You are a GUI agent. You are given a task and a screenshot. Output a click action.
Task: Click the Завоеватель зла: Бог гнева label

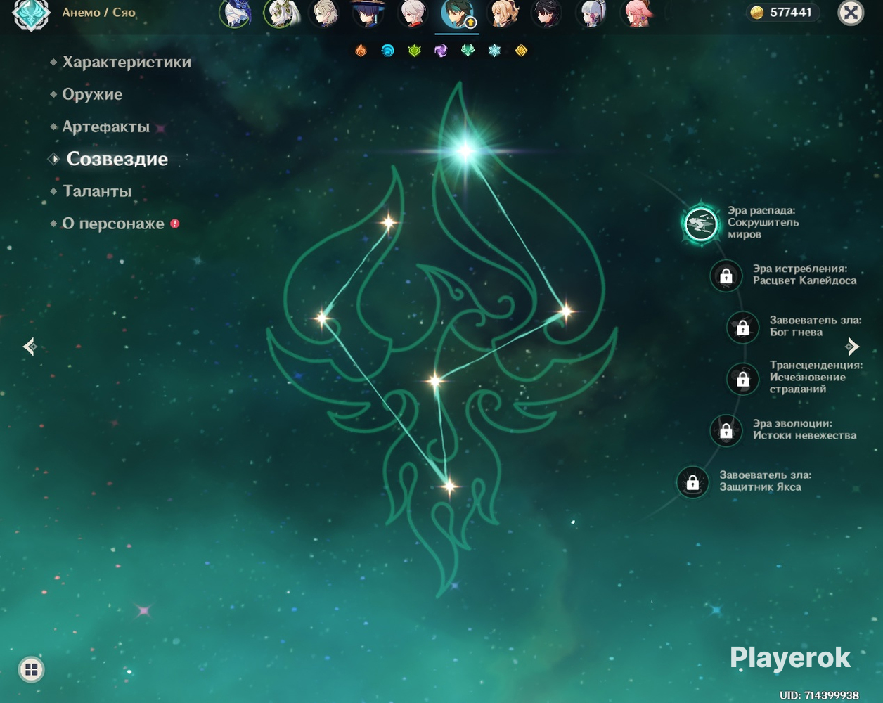pyautogui.click(x=815, y=326)
